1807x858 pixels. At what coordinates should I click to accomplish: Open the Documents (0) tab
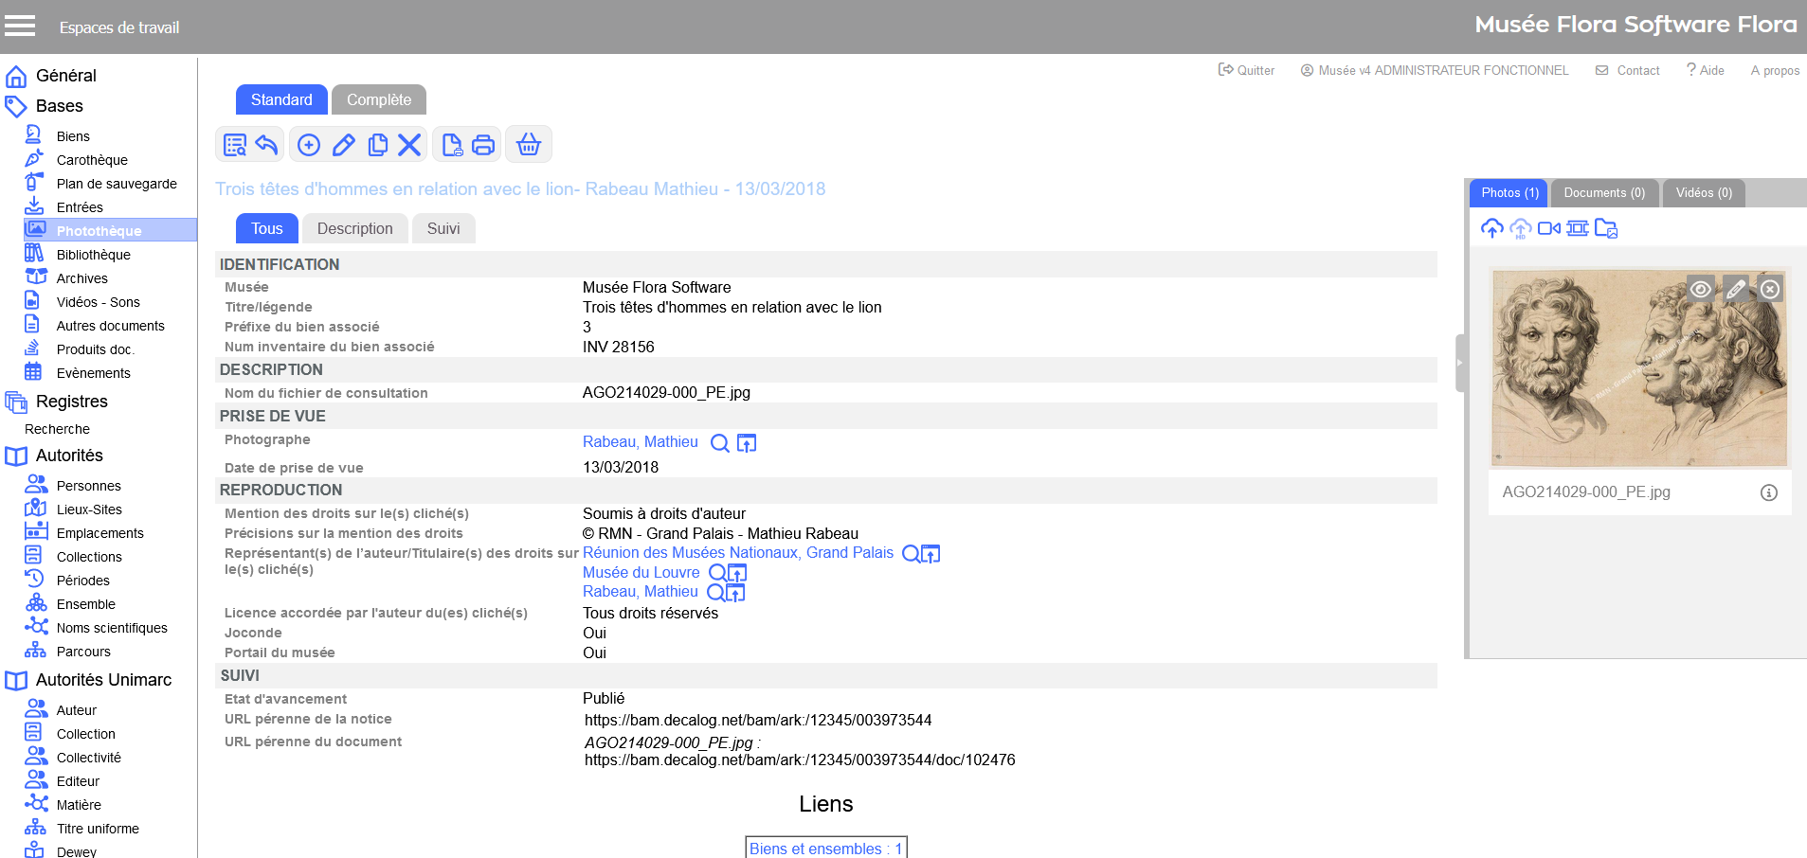1603,193
